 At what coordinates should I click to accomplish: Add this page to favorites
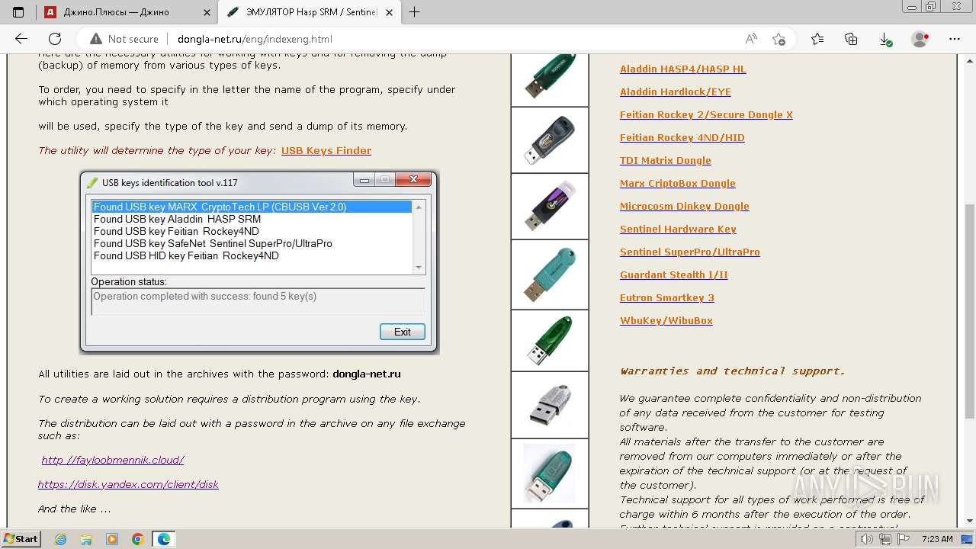tap(779, 39)
